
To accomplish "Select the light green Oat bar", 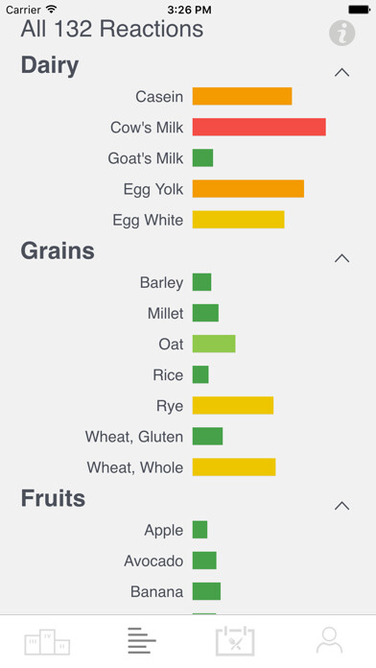I will coord(214,344).
